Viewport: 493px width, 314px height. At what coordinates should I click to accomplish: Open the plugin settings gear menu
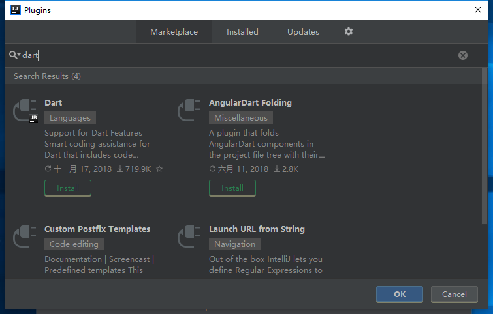349,31
